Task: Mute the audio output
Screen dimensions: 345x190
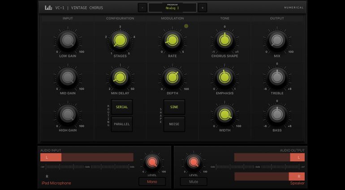Action: pos(194,182)
